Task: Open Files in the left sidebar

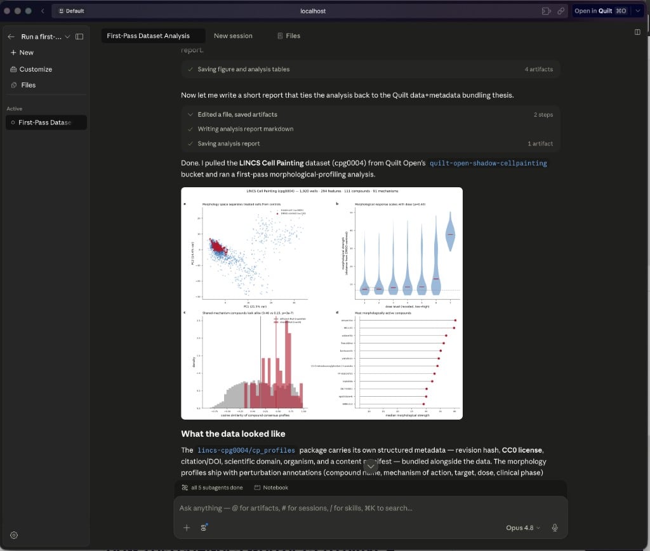Action: pyautogui.click(x=23, y=85)
